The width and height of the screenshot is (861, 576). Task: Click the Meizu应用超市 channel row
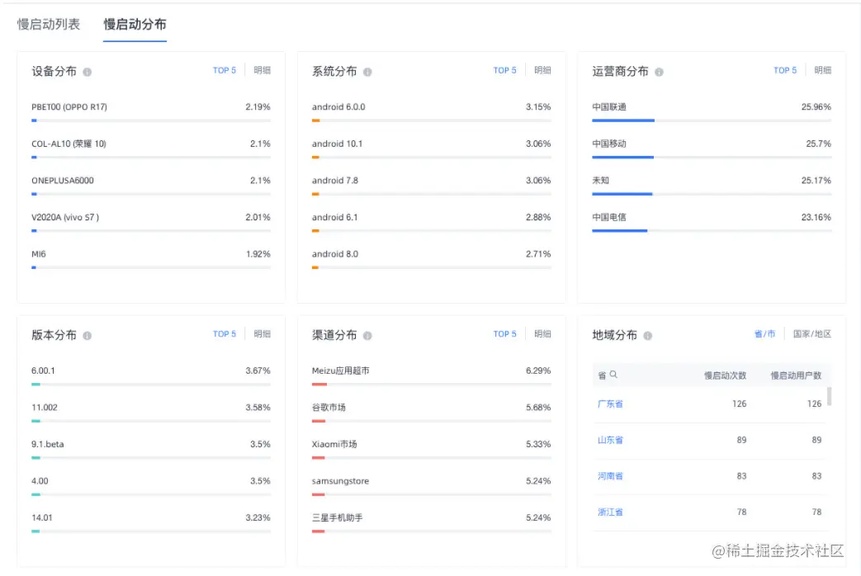tap(432, 375)
